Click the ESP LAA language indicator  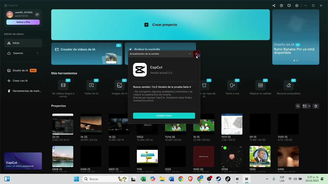[282, 179]
